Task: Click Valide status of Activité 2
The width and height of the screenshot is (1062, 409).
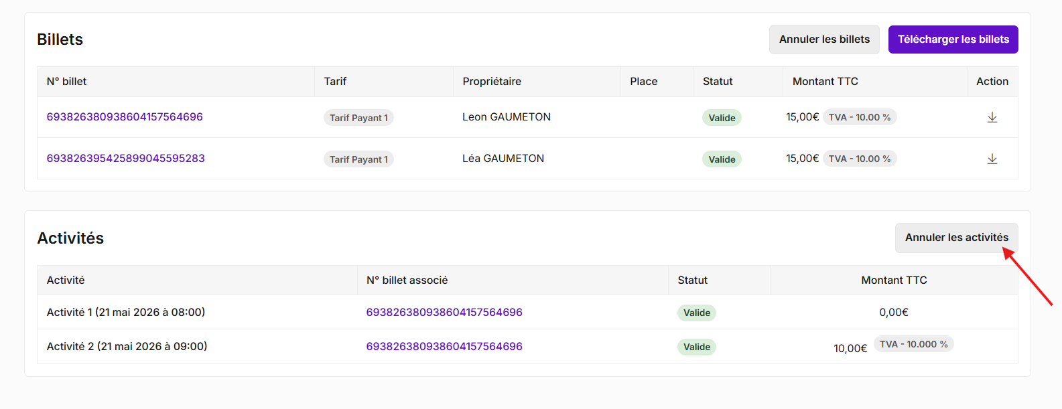Action: [697, 347]
